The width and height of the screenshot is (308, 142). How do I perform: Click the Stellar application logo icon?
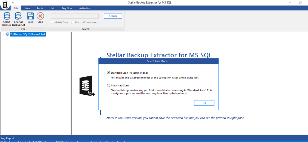[x=5, y=5]
